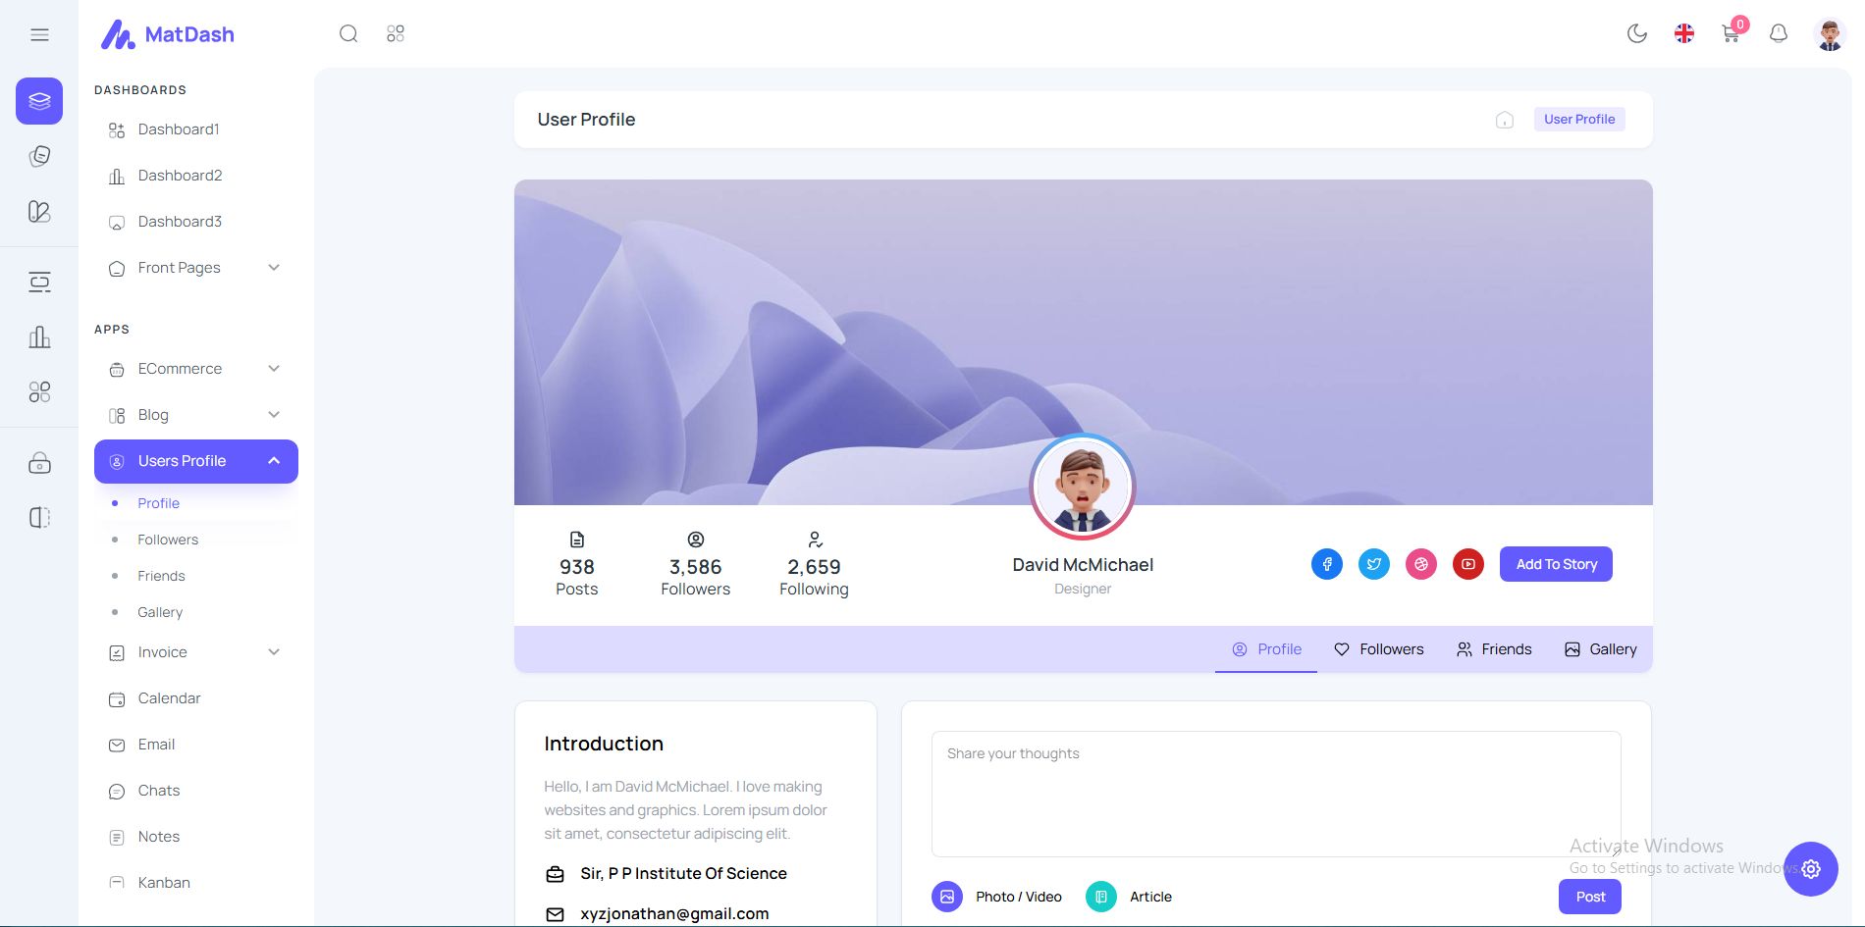Click the floating settings gear button

pos(1811,869)
